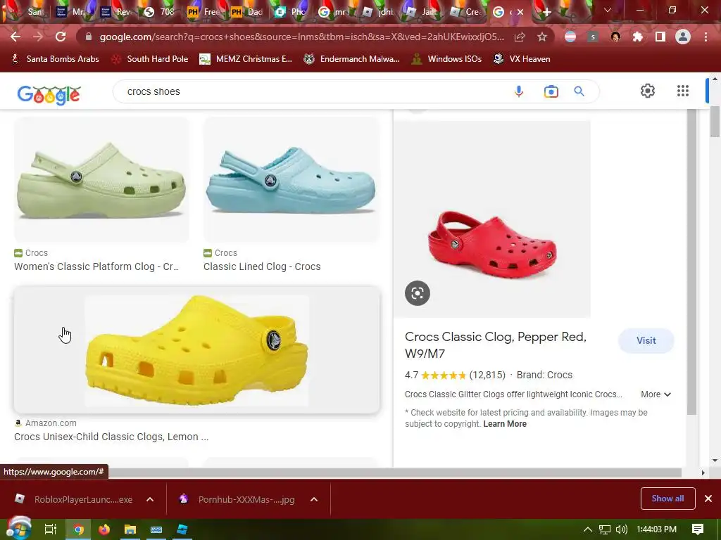Click the yellow Crocs clog thumbnail

click(x=197, y=350)
